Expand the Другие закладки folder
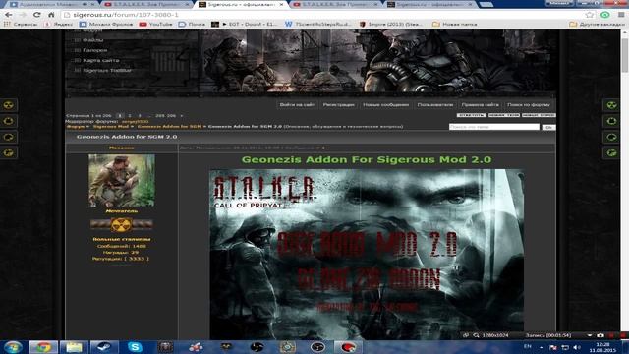629x354 pixels. [x=597, y=24]
